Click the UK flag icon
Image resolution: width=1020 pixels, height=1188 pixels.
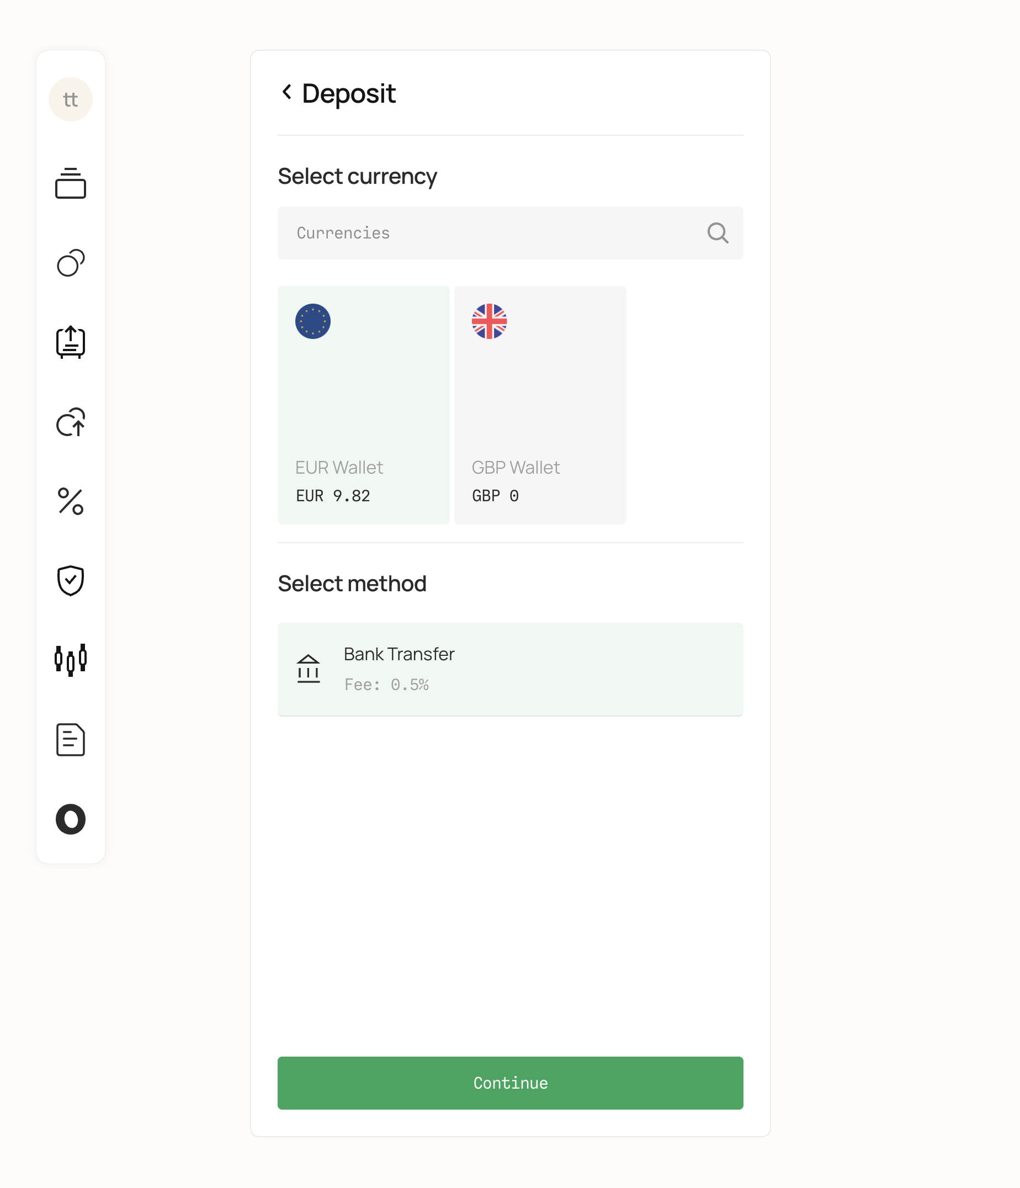(x=489, y=321)
